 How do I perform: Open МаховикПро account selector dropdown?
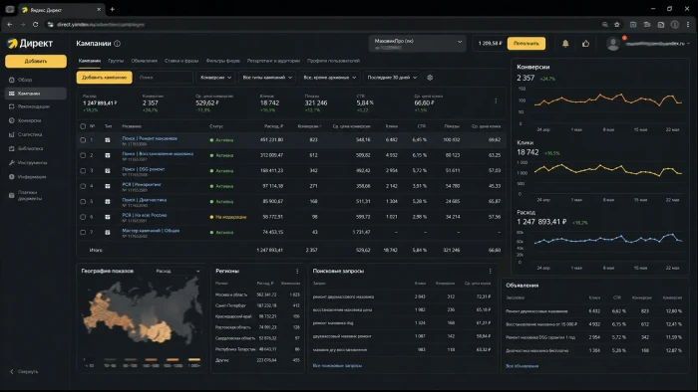tap(418, 44)
